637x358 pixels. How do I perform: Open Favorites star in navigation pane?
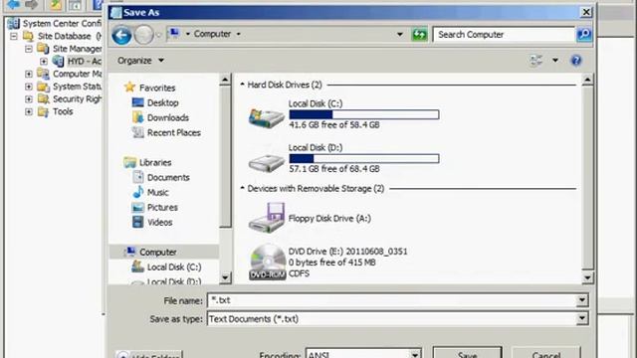pos(129,87)
